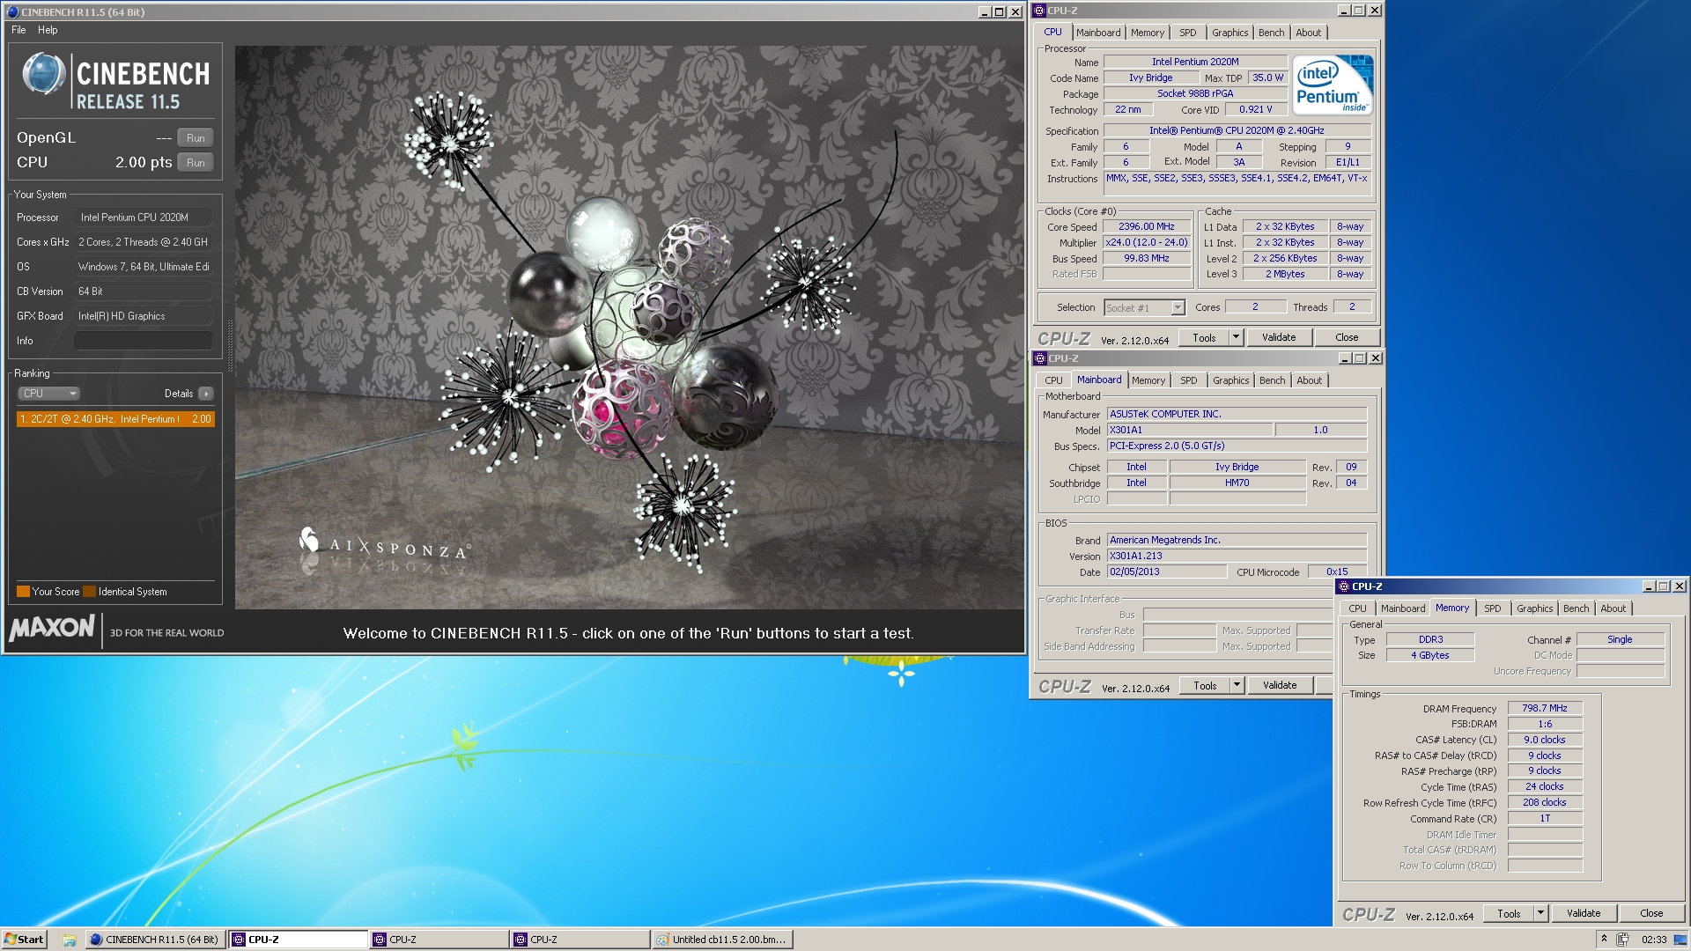Open CPU tab in Mainboard CPU-Z window
Viewport: 1691px width, 951px height.
[1053, 380]
